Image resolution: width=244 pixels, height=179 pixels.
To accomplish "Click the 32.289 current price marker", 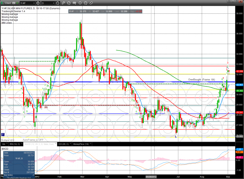I will click(x=239, y=71).
